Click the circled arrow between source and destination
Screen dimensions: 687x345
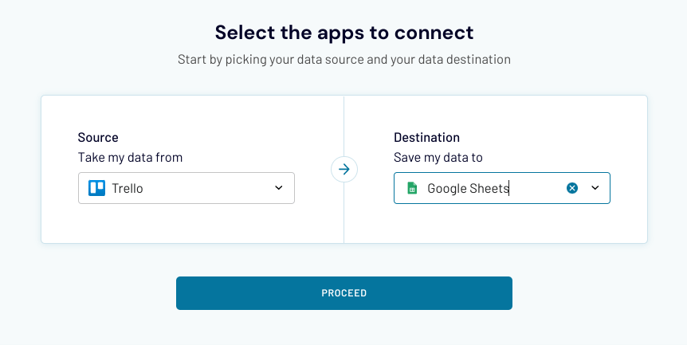(344, 170)
